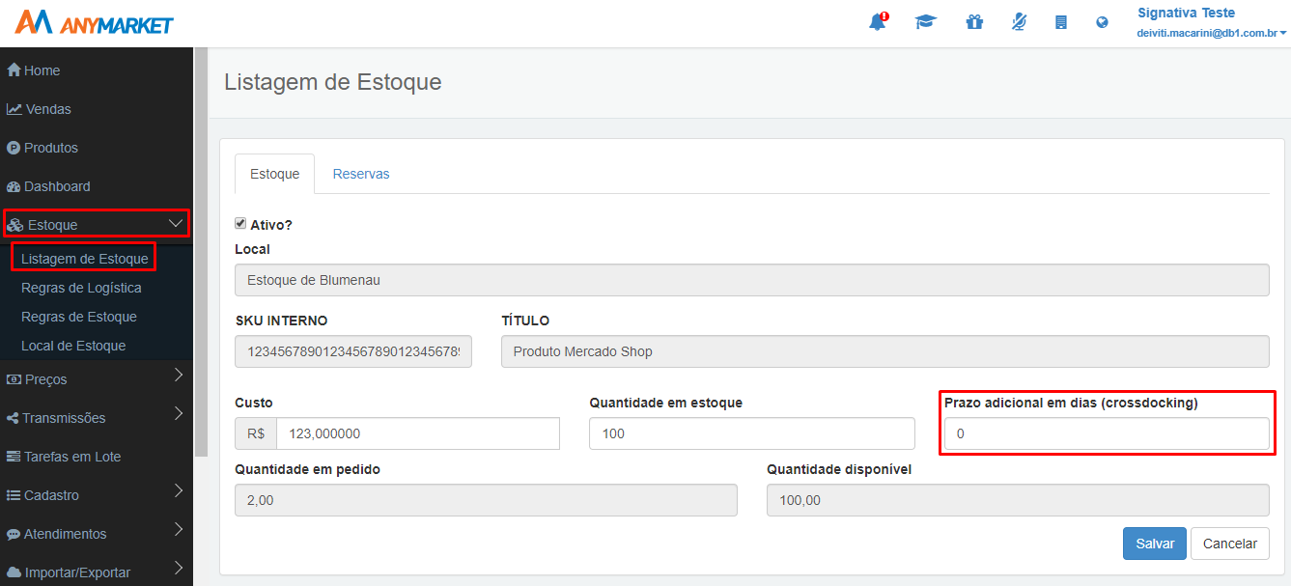Click the Custo input field
The width and height of the screenshot is (1291, 586).
pyautogui.click(x=418, y=433)
